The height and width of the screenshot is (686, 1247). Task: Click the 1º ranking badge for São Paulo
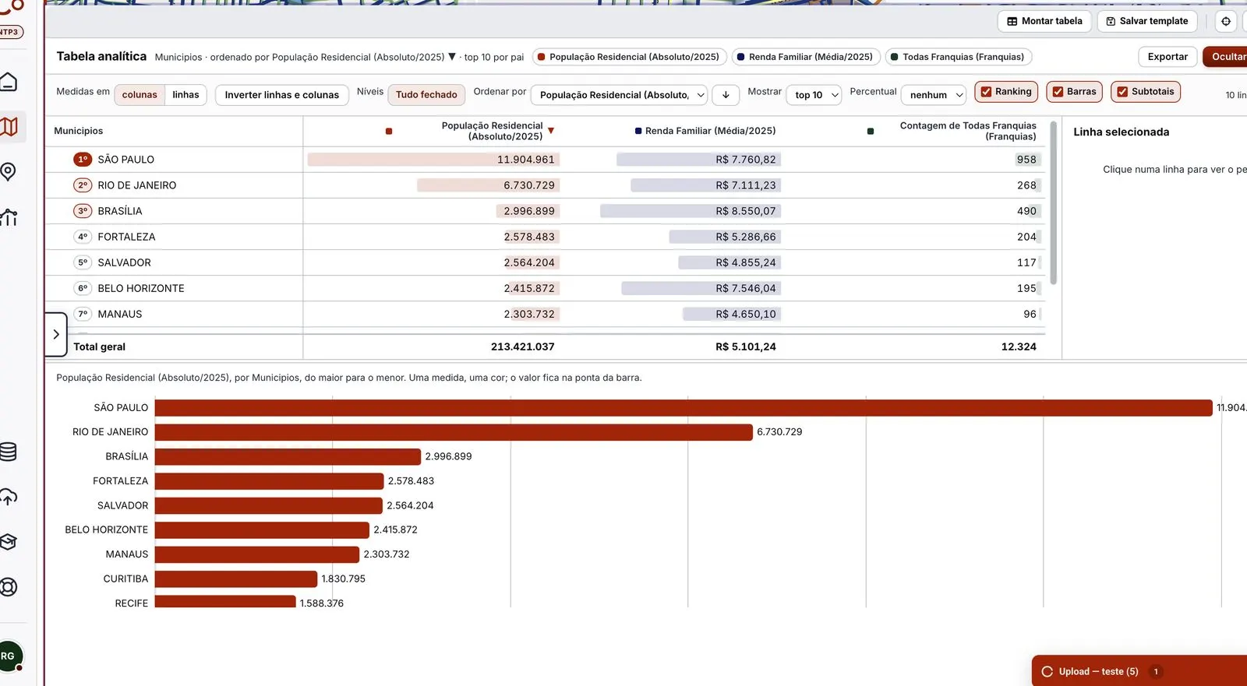(83, 160)
